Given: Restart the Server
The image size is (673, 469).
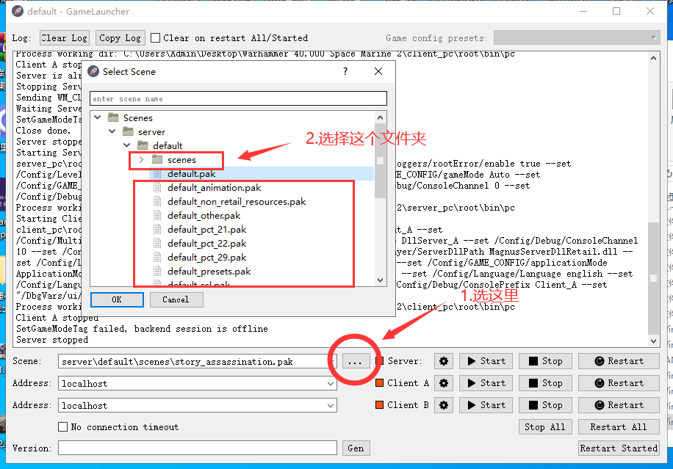Looking at the screenshot, I should (x=619, y=361).
